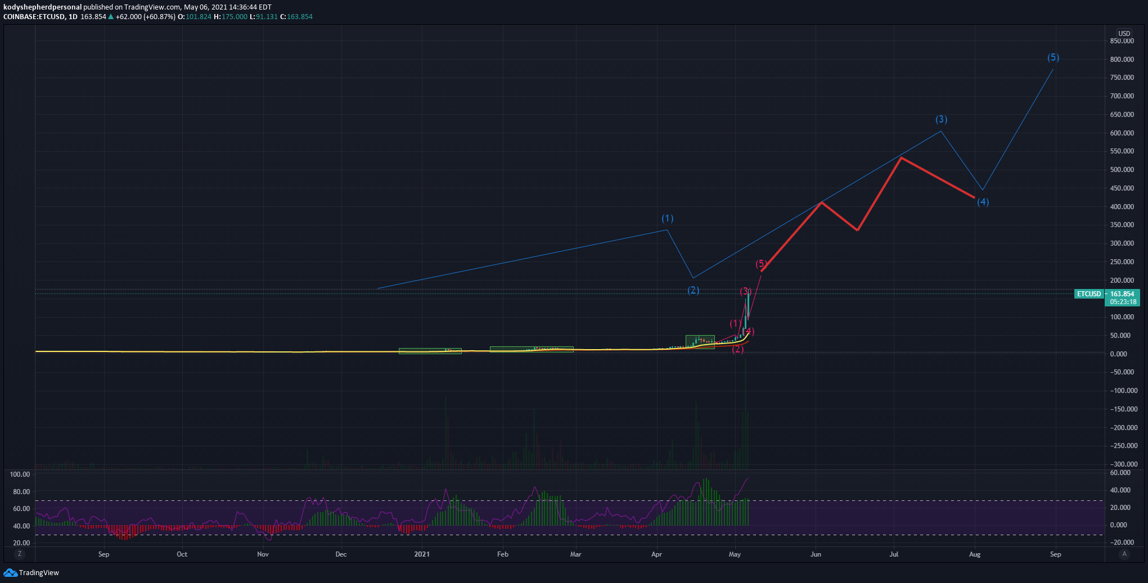Click the Dec label on the time axis
Image resolution: width=1148 pixels, height=583 pixels.
click(x=341, y=554)
